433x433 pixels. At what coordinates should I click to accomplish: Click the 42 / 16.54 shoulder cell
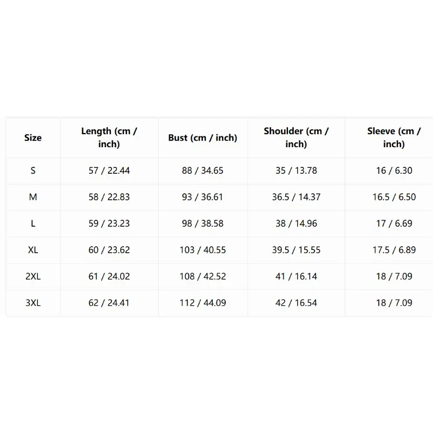point(296,303)
